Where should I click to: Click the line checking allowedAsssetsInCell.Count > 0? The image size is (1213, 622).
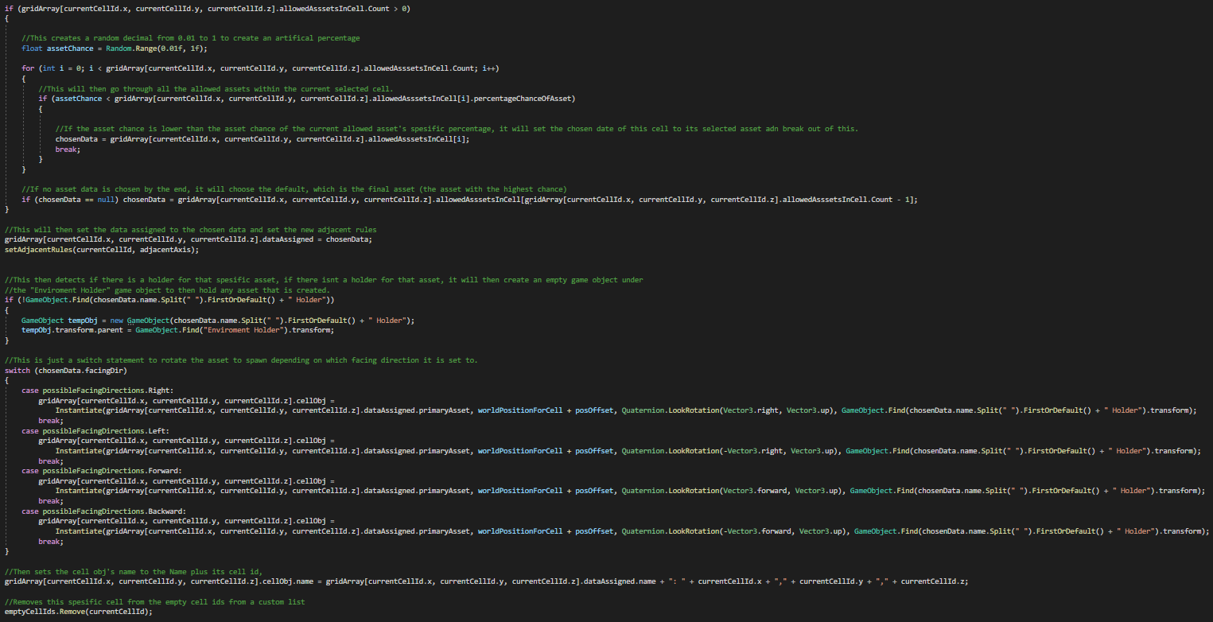(x=208, y=8)
